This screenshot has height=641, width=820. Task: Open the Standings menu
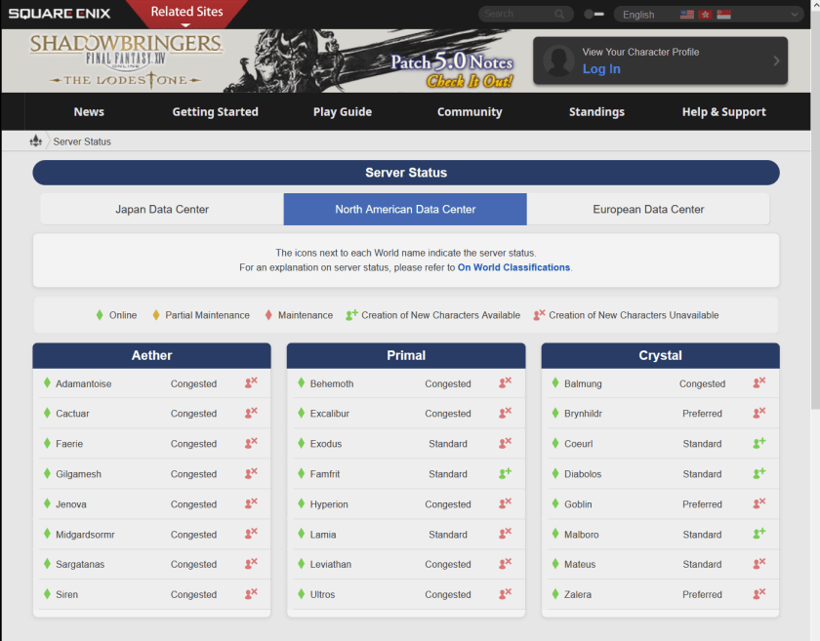(596, 112)
